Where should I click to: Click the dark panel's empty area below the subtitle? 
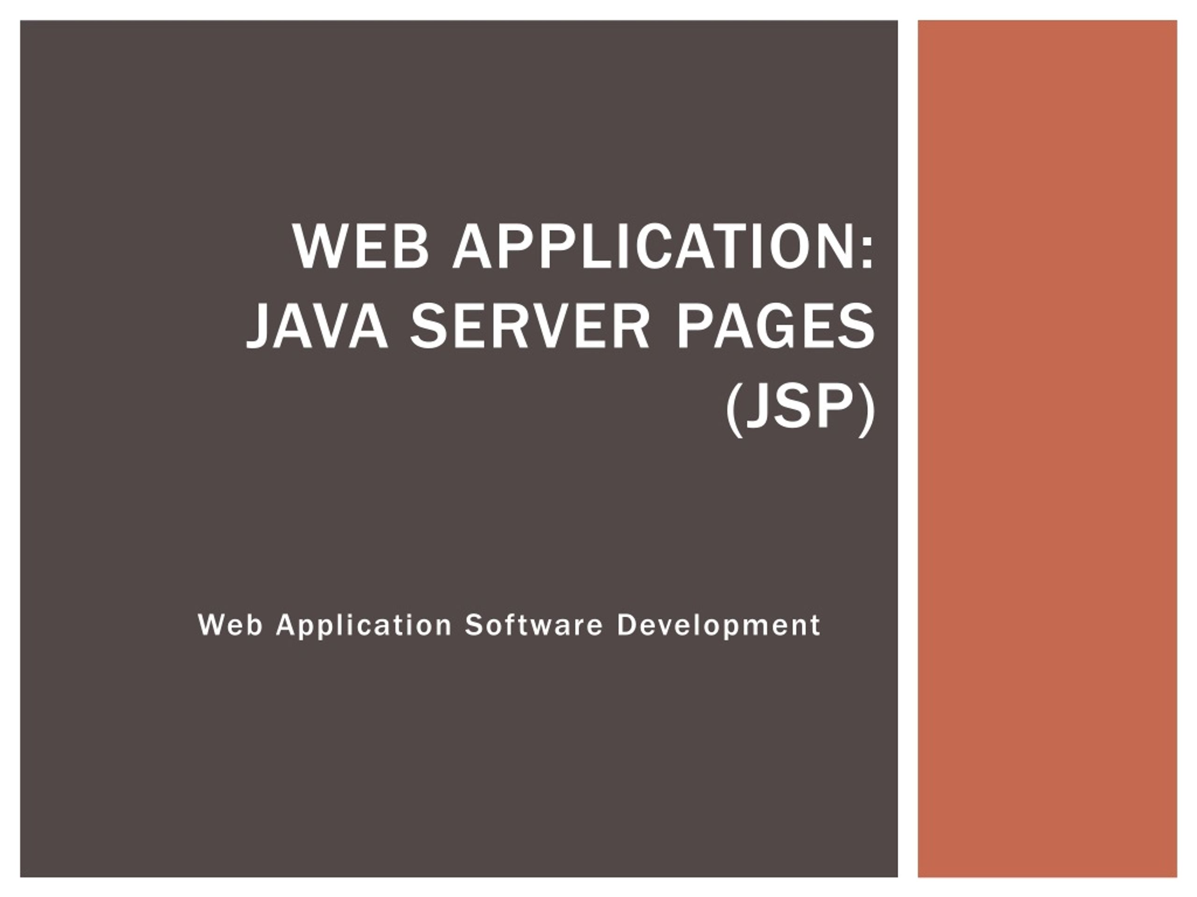point(459,757)
